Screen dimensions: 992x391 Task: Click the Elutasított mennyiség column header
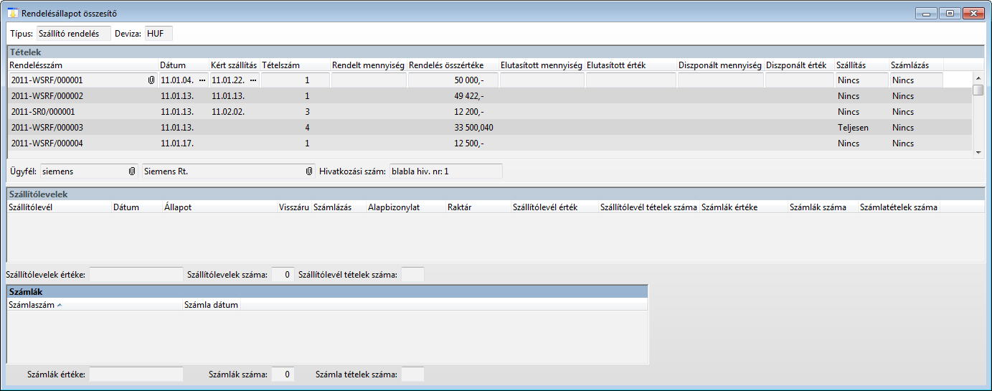tap(542, 65)
